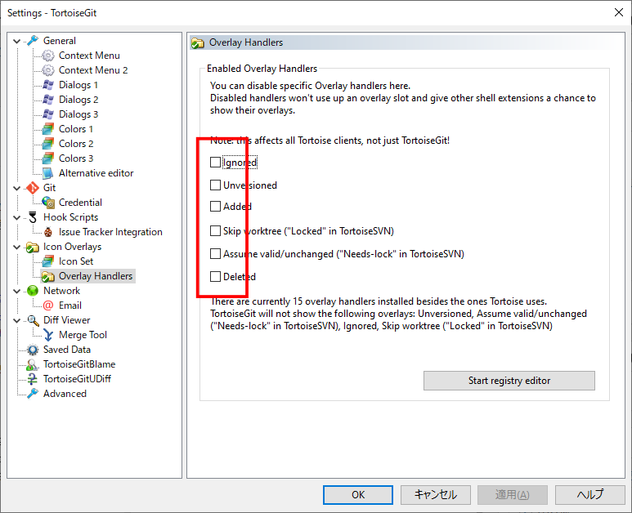
Task: Click the Icon Set icon
Action: click(48, 261)
